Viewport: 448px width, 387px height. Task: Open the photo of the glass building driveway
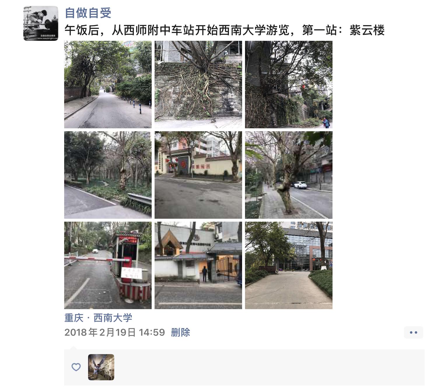pyautogui.click(x=289, y=265)
